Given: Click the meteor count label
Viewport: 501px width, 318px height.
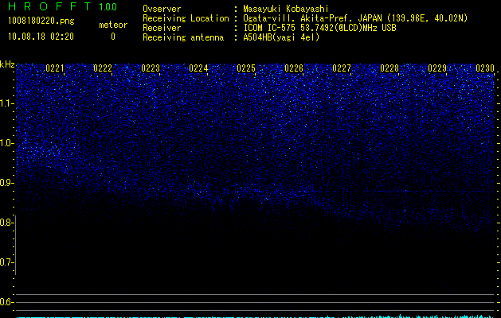Looking at the screenshot, I should pos(113,25).
